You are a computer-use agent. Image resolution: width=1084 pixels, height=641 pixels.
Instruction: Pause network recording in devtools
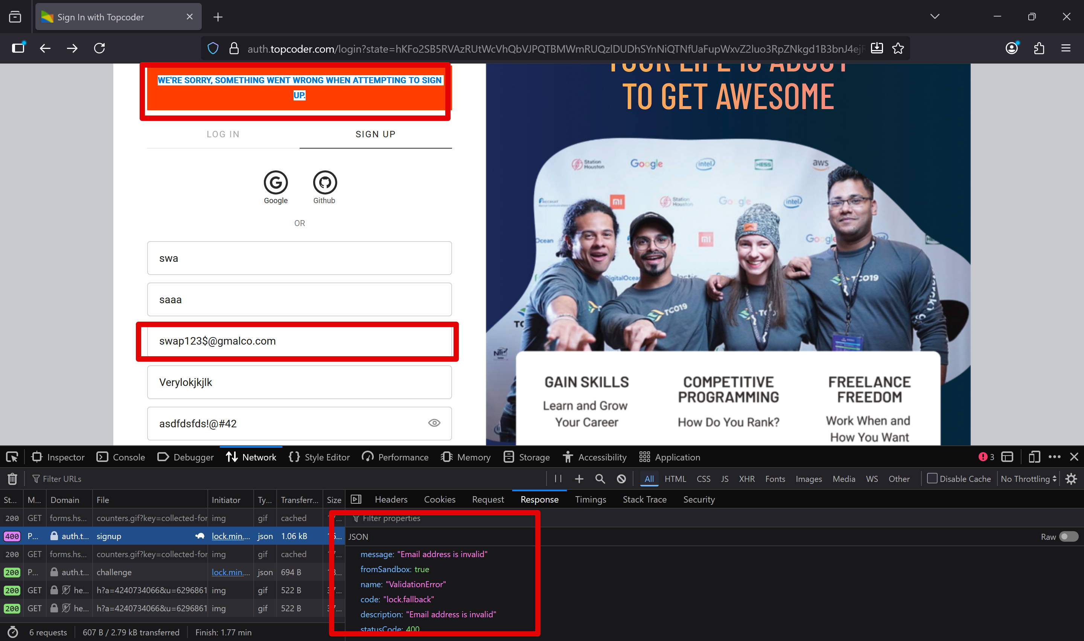pos(558,478)
